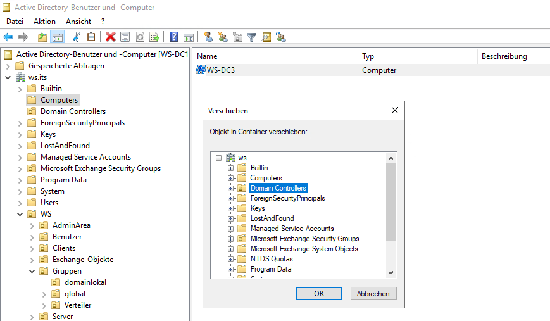Collapse the ws root in dialog tree
Image resolution: width=550 pixels, height=321 pixels.
(x=218, y=158)
